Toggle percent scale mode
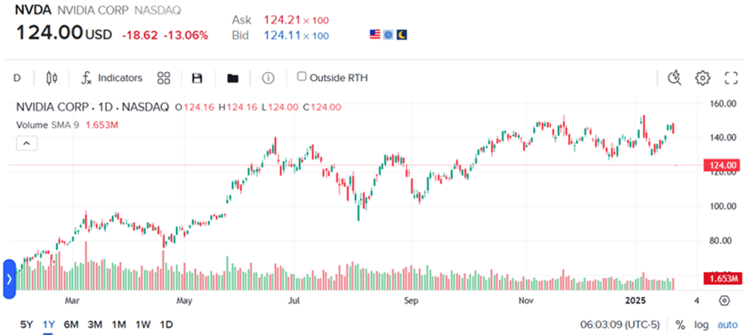The height and width of the screenshot is (335, 744). (681, 325)
